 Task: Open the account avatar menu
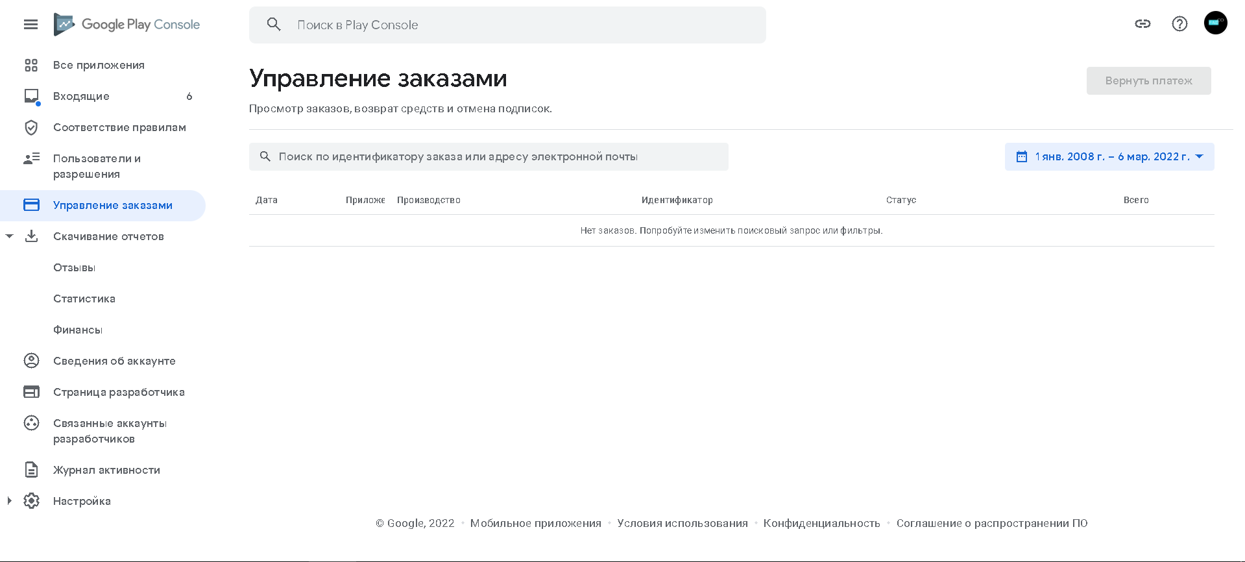point(1215,23)
